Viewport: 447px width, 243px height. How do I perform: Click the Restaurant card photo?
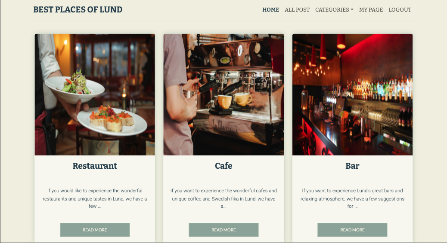pos(95,94)
